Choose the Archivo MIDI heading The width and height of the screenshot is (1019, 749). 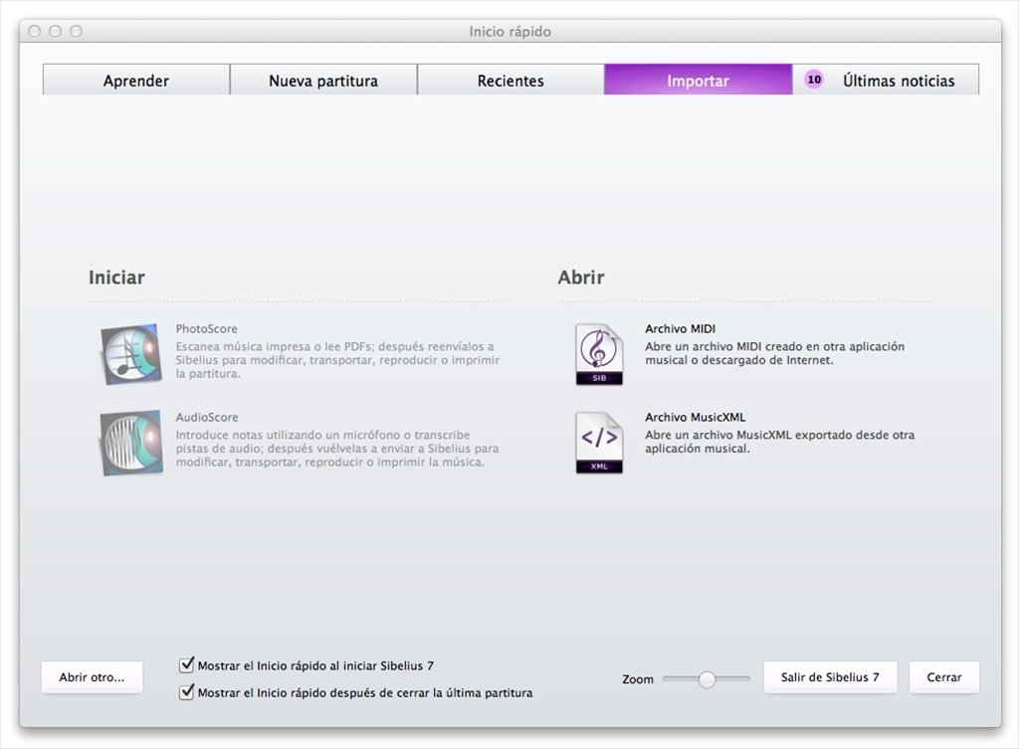(x=680, y=328)
